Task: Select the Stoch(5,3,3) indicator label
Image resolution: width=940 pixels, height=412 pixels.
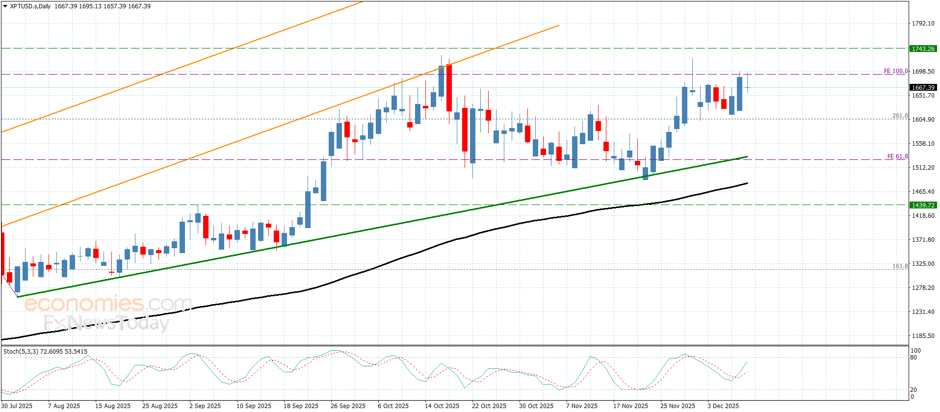Action: [x=21, y=352]
